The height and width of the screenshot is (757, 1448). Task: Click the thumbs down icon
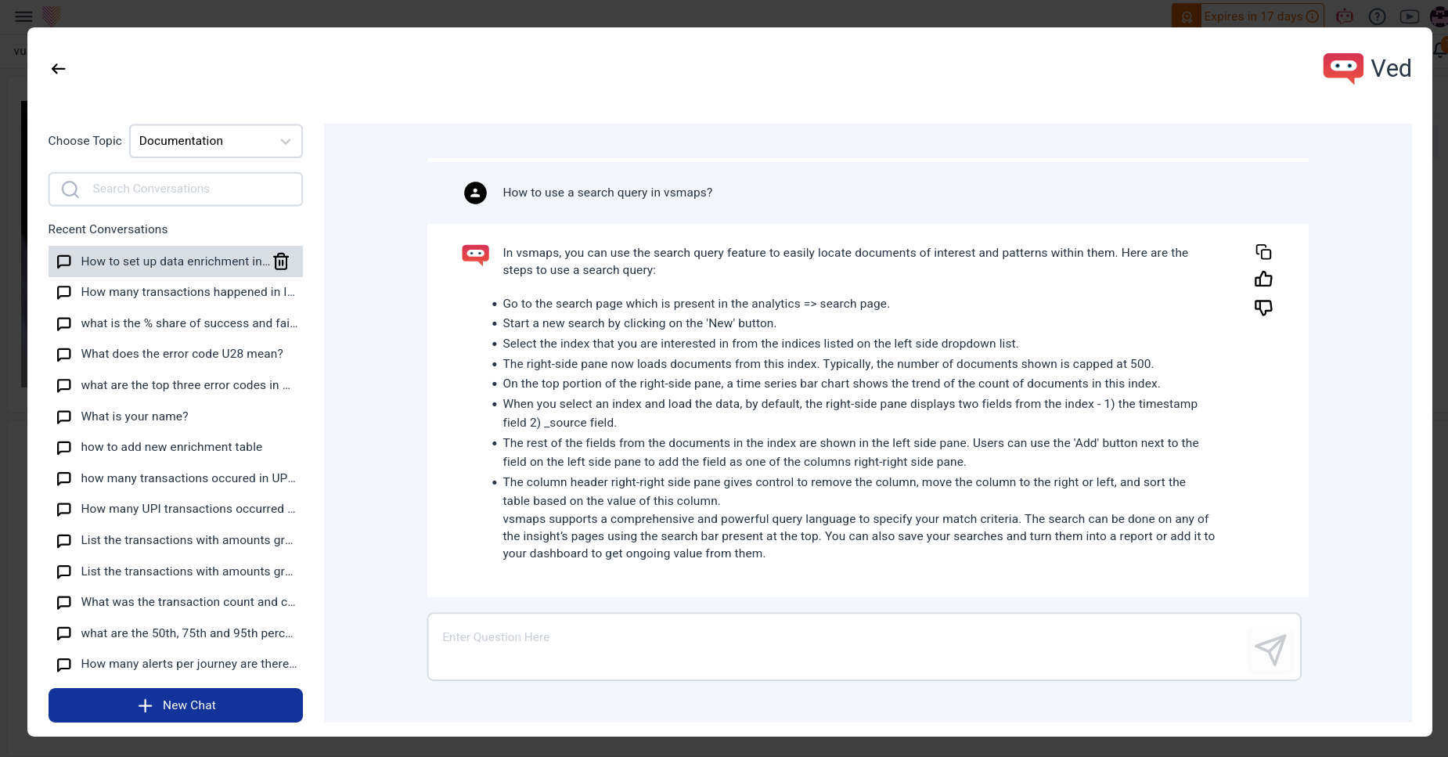(x=1263, y=308)
